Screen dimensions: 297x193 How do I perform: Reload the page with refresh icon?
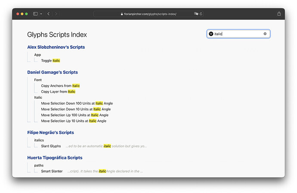coord(201,14)
